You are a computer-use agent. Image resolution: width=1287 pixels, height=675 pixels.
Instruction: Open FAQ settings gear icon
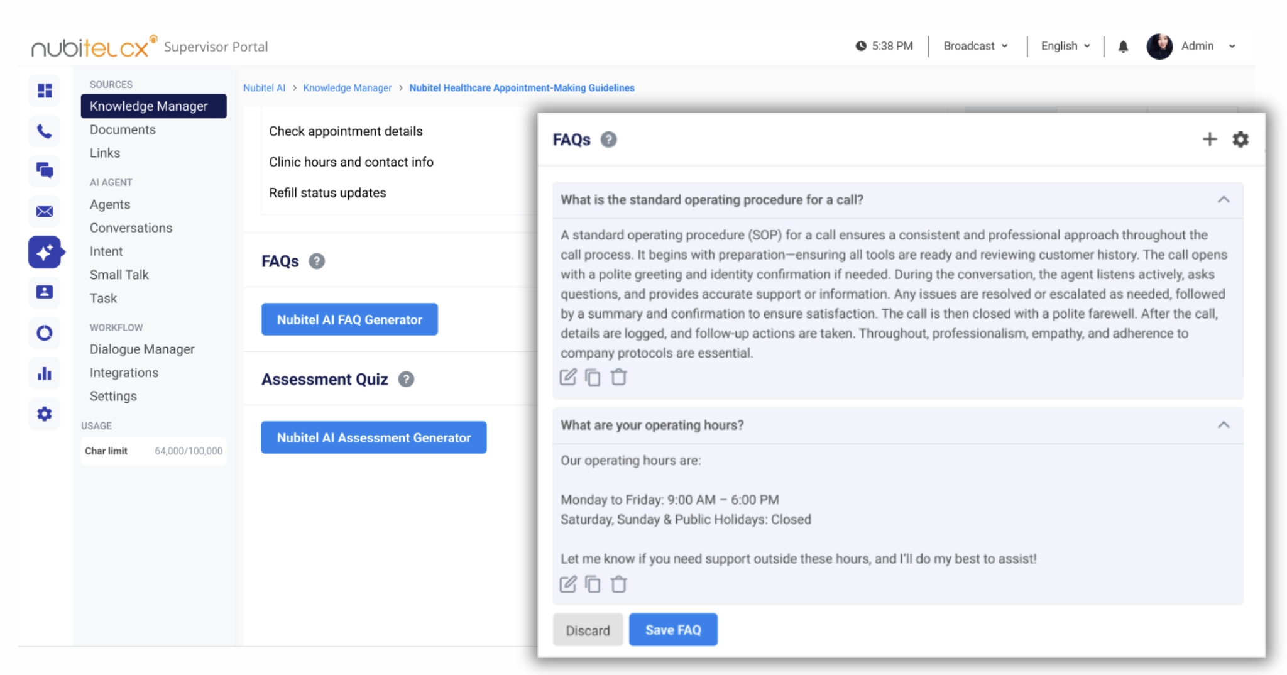(1240, 140)
